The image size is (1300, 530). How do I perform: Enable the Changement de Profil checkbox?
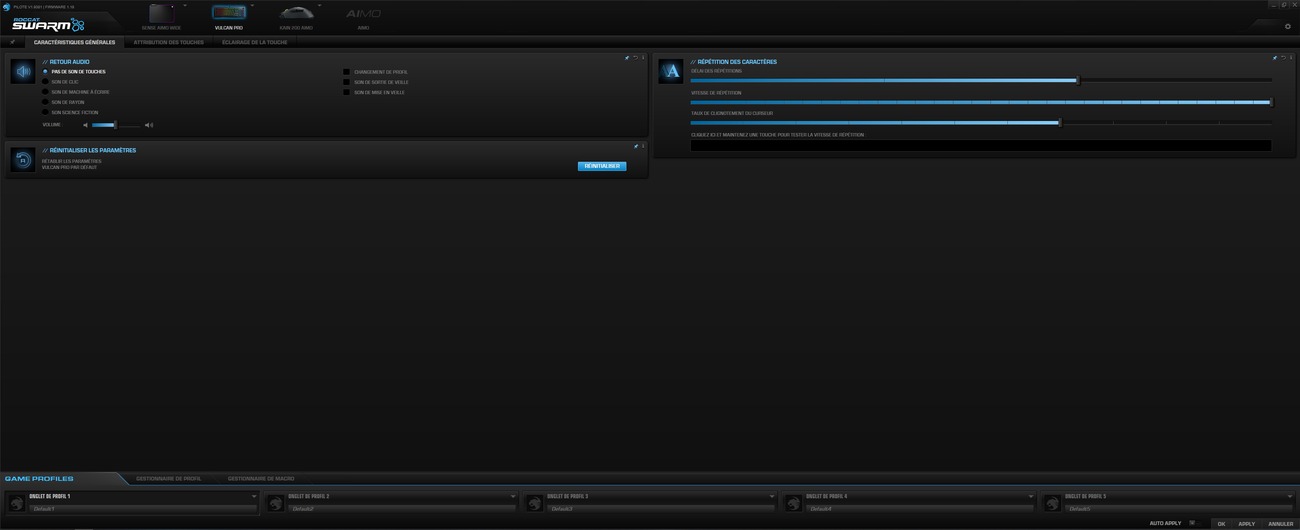(346, 72)
